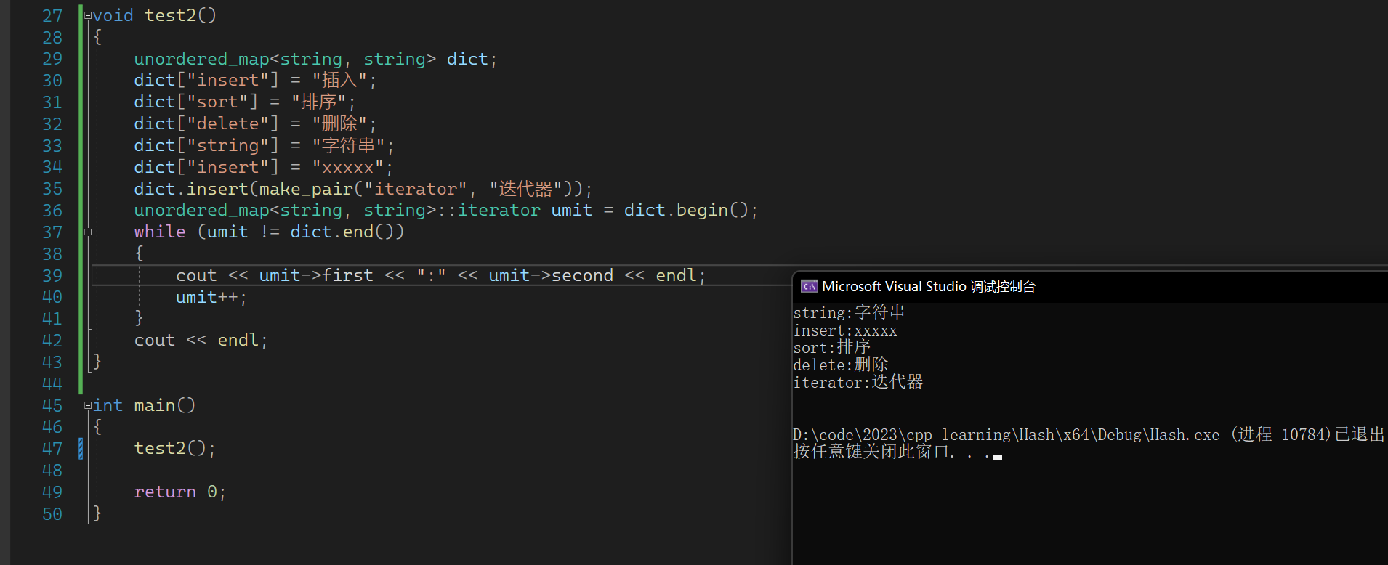Click the dict["delete"] assignment line
Viewport: 1388px width, 565px height.
[255, 123]
